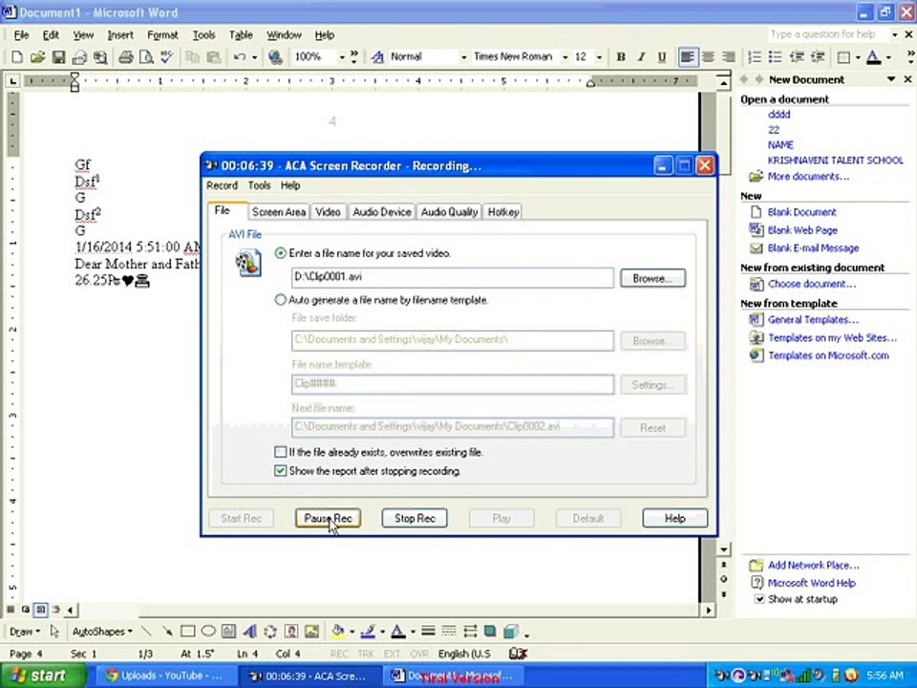This screenshot has height=688, width=917.
Task: Click the Help button in recorder dialog
Action: (x=675, y=518)
